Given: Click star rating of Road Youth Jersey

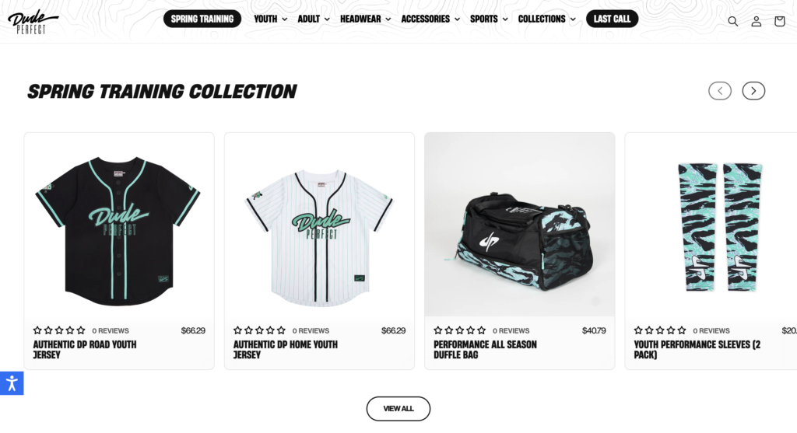Looking at the screenshot, I should click(59, 330).
